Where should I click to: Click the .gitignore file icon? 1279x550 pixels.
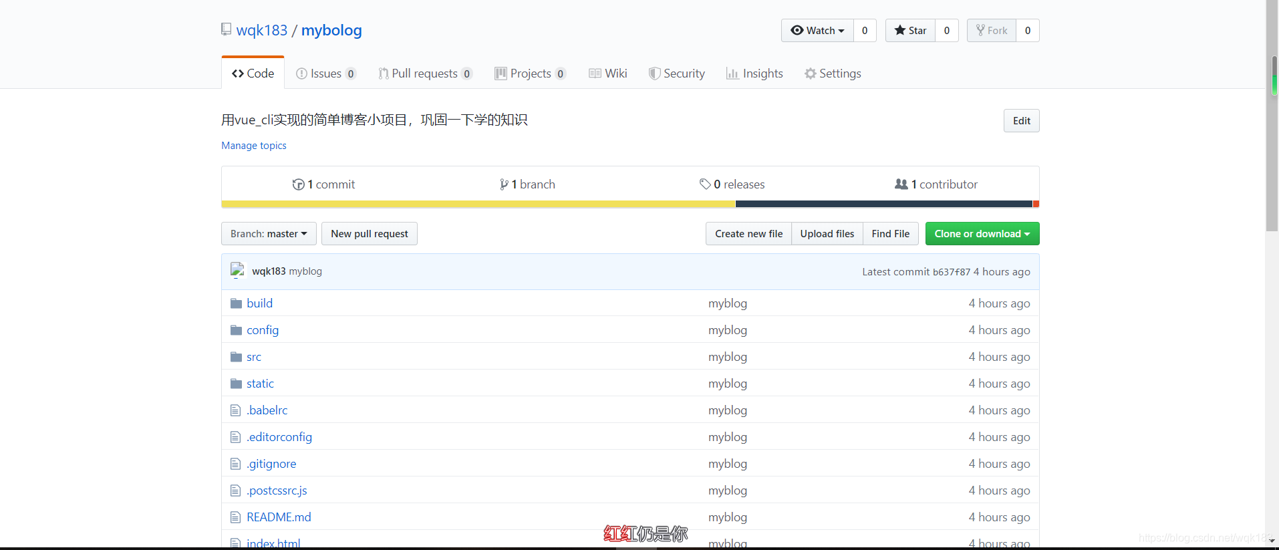coord(235,464)
